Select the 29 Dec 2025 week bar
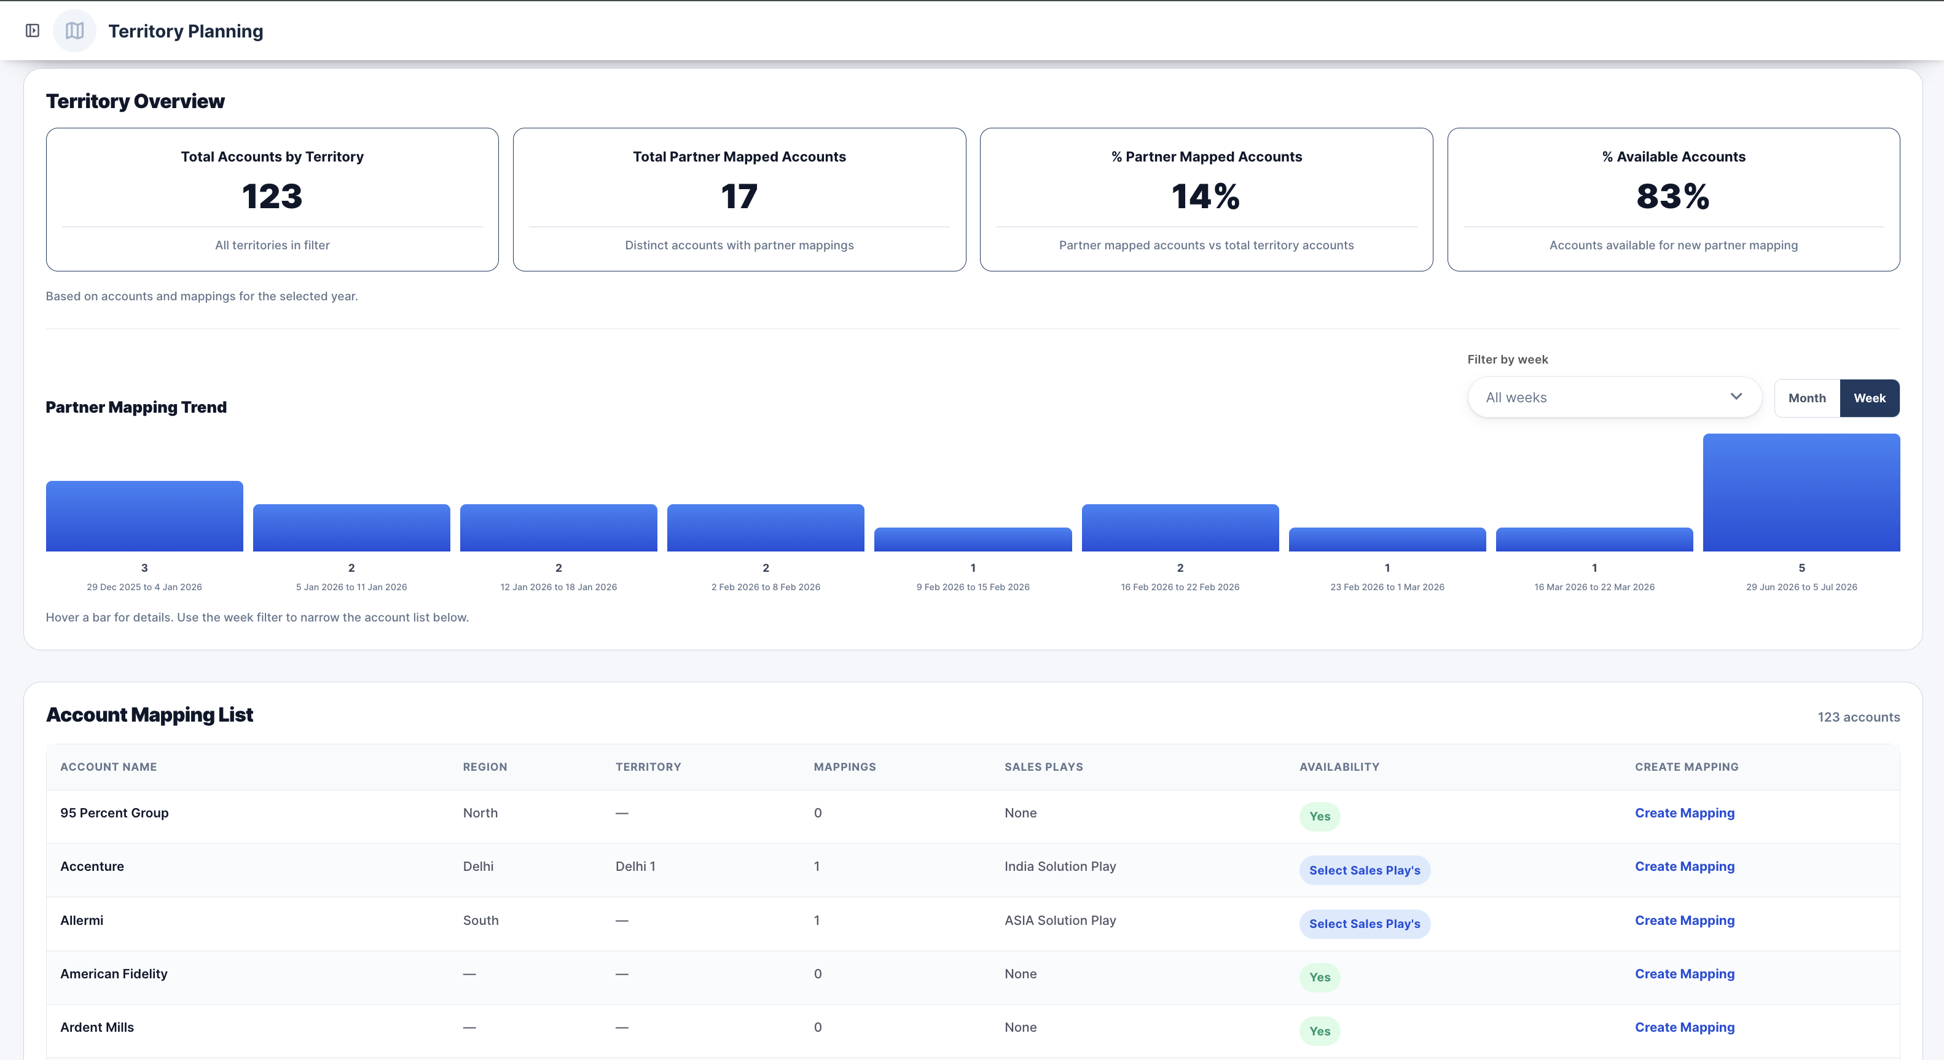 [x=144, y=516]
